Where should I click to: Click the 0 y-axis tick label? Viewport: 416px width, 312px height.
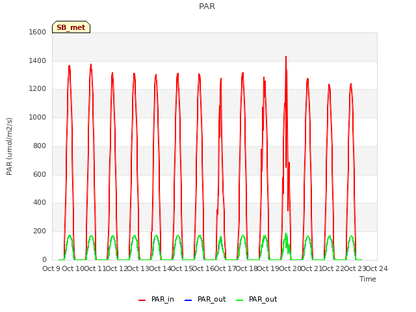point(44,260)
